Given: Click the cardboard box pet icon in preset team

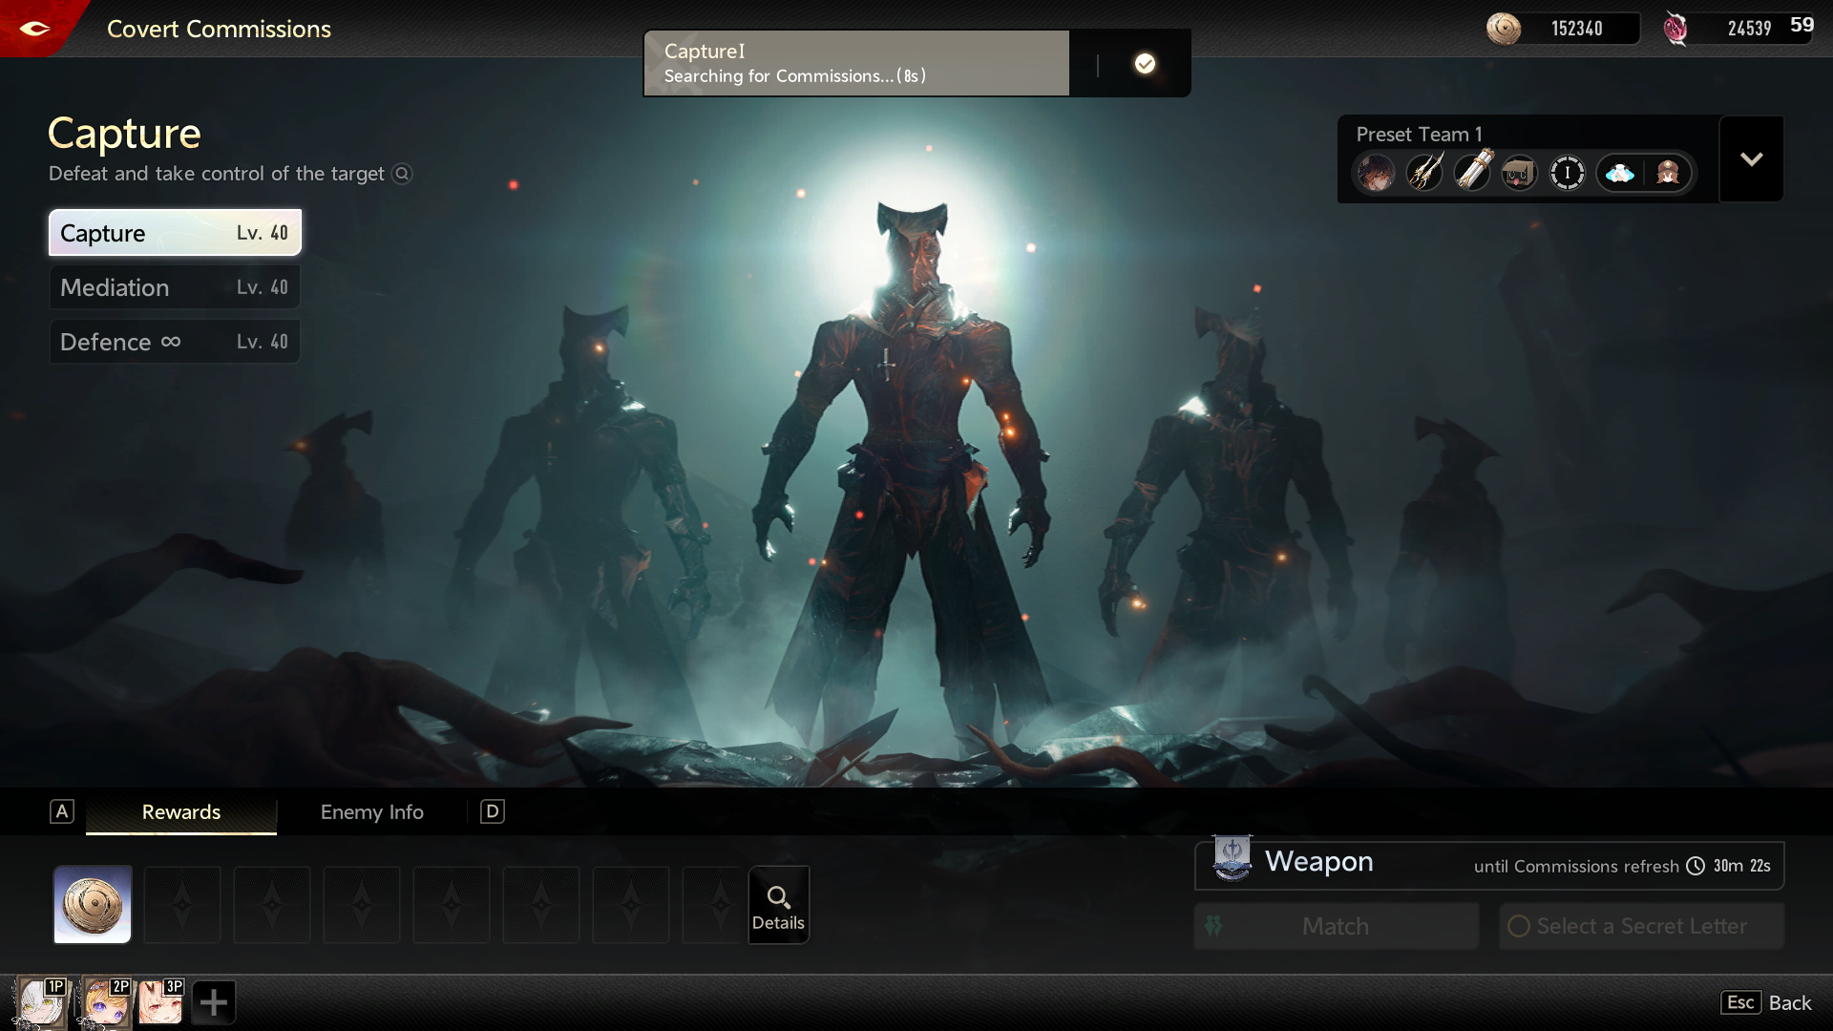Looking at the screenshot, I should 1519,173.
